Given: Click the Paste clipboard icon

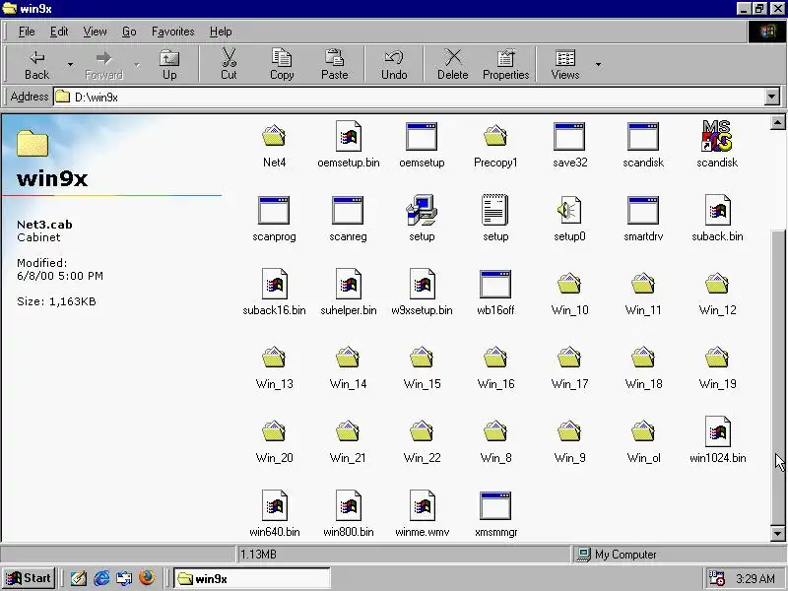Looking at the screenshot, I should [x=334, y=58].
